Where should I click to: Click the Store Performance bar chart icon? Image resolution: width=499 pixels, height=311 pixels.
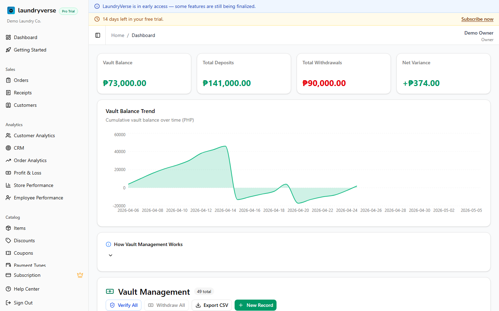(x=8, y=185)
